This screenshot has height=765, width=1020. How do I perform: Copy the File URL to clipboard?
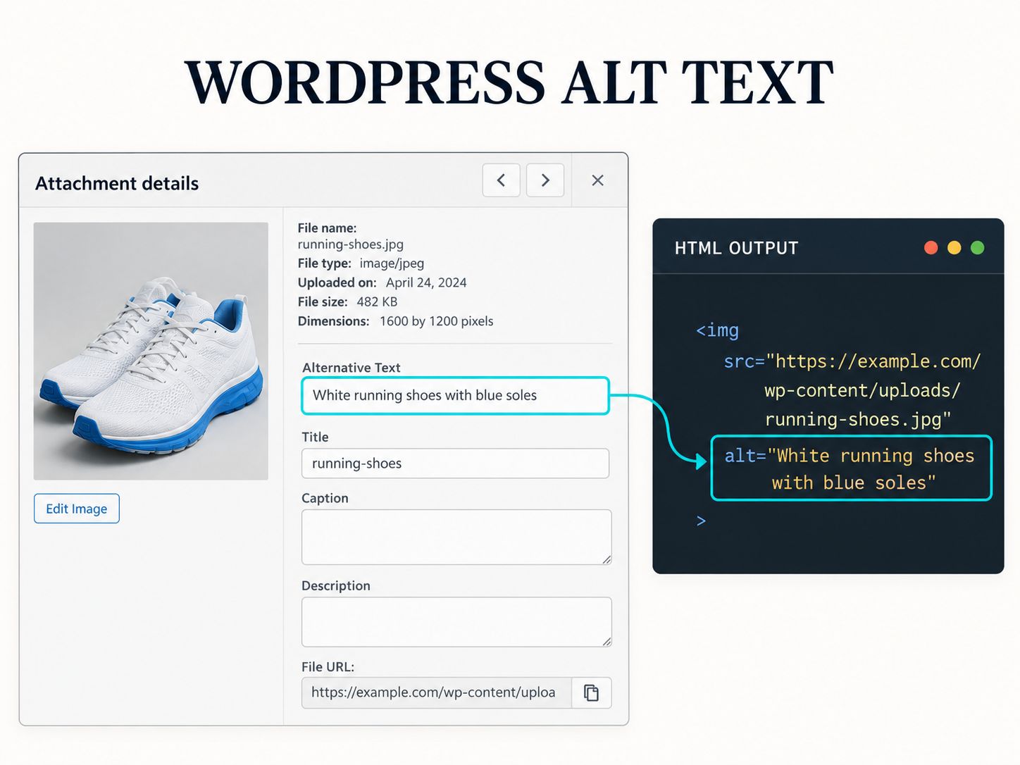tap(591, 693)
